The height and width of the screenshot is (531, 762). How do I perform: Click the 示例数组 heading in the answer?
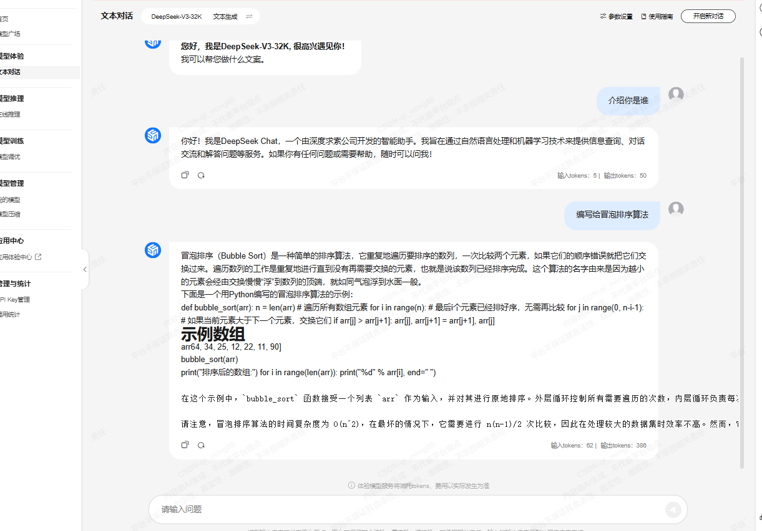point(213,333)
